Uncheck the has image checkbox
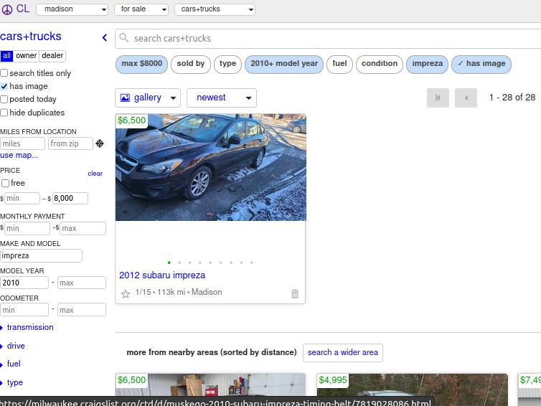 pos(4,86)
